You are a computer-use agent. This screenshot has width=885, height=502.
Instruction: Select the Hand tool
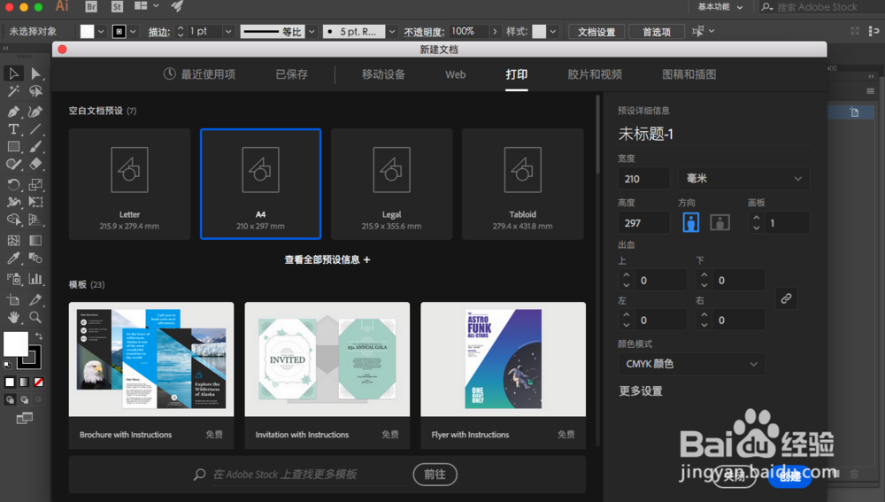[x=13, y=317]
